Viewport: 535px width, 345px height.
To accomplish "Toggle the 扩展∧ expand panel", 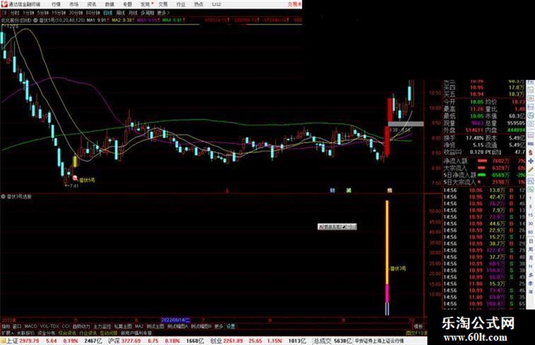I will coord(7,333).
